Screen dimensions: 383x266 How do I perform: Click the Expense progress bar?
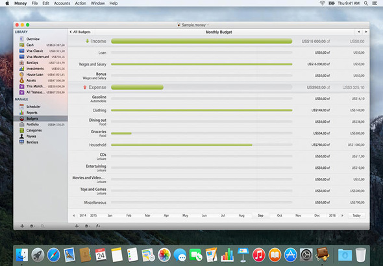(x=201, y=87)
